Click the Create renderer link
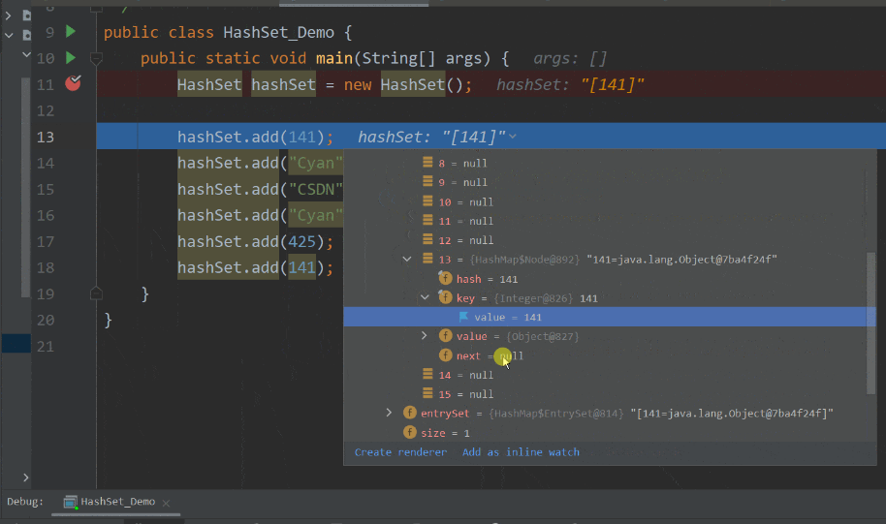 400,452
